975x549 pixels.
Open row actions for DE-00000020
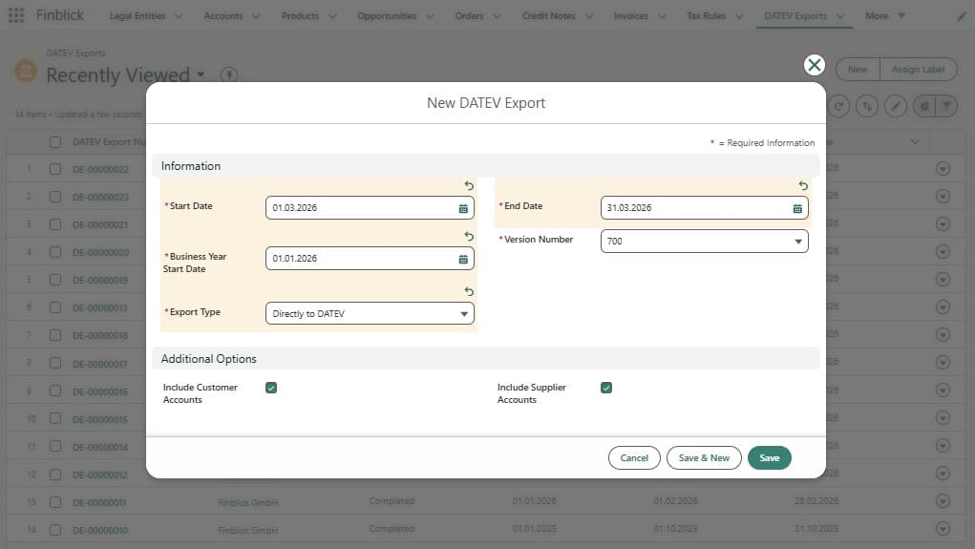click(x=943, y=252)
